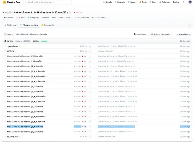Image resolution: width=195 pixels, height=142 pixels.
Task: Go to Spaces in the top navigation
Action: [132, 2]
